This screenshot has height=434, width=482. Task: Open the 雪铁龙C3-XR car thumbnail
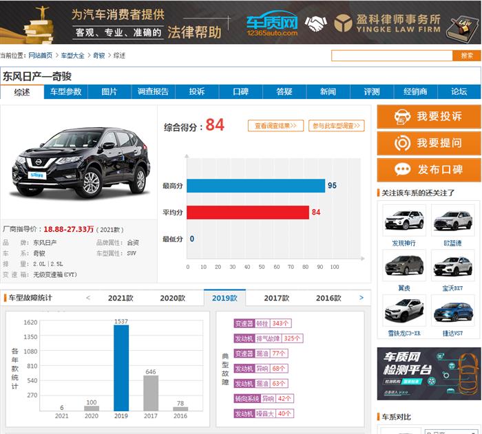click(x=404, y=310)
